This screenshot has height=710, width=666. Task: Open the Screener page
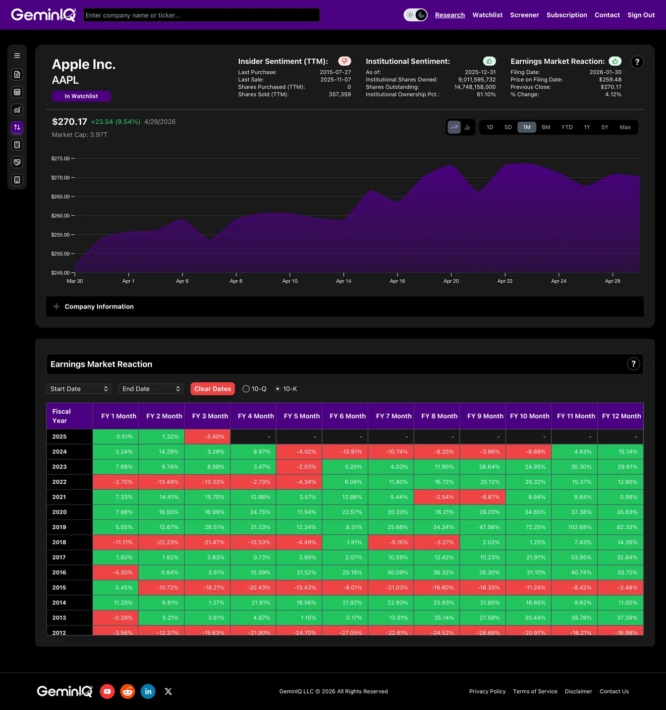(x=524, y=15)
